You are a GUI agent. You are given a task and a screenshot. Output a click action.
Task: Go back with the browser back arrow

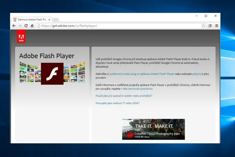[14, 26]
